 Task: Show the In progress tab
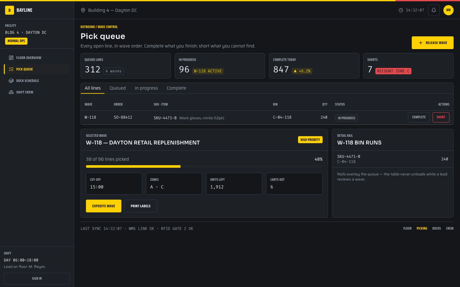point(146,88)
